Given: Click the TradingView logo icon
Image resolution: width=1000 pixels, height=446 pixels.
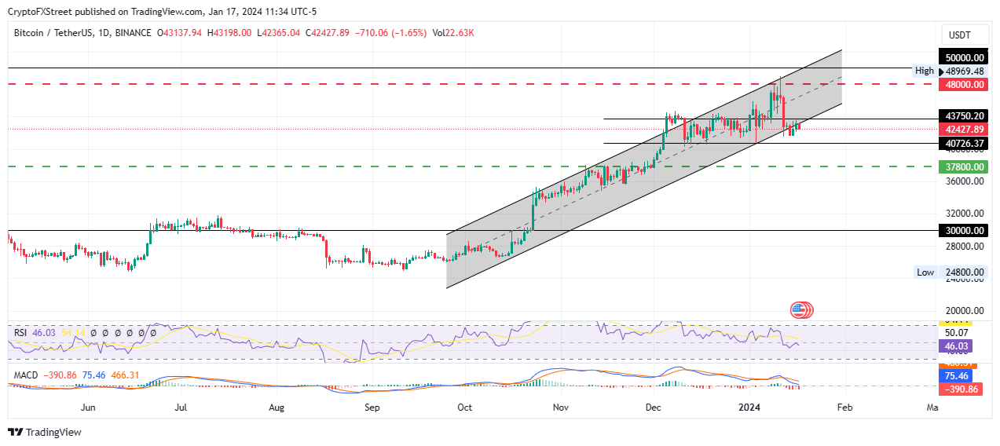Looking at the screenshot, I should tap(15, 432).
